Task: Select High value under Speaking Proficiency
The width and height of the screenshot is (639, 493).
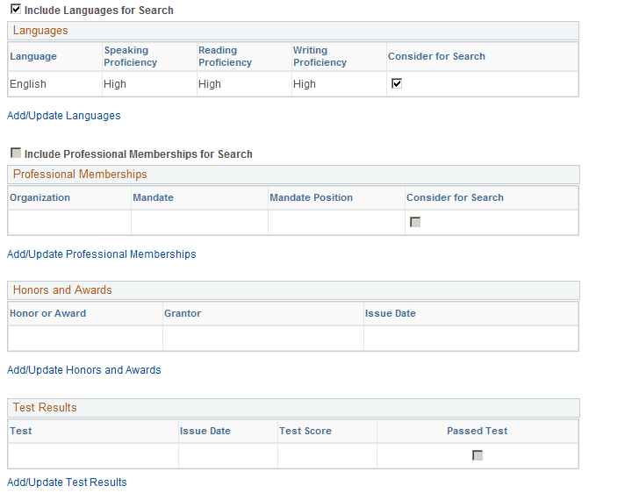Action: point(115,84)
